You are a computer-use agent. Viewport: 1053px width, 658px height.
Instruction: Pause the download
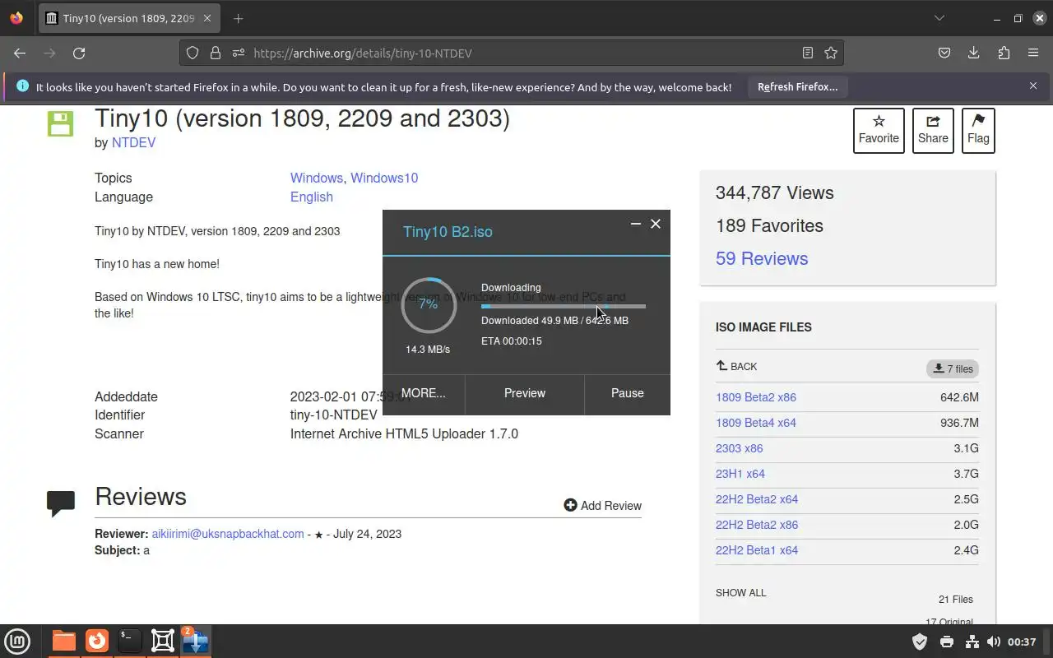pyautogui.click(x=628, y=393)
